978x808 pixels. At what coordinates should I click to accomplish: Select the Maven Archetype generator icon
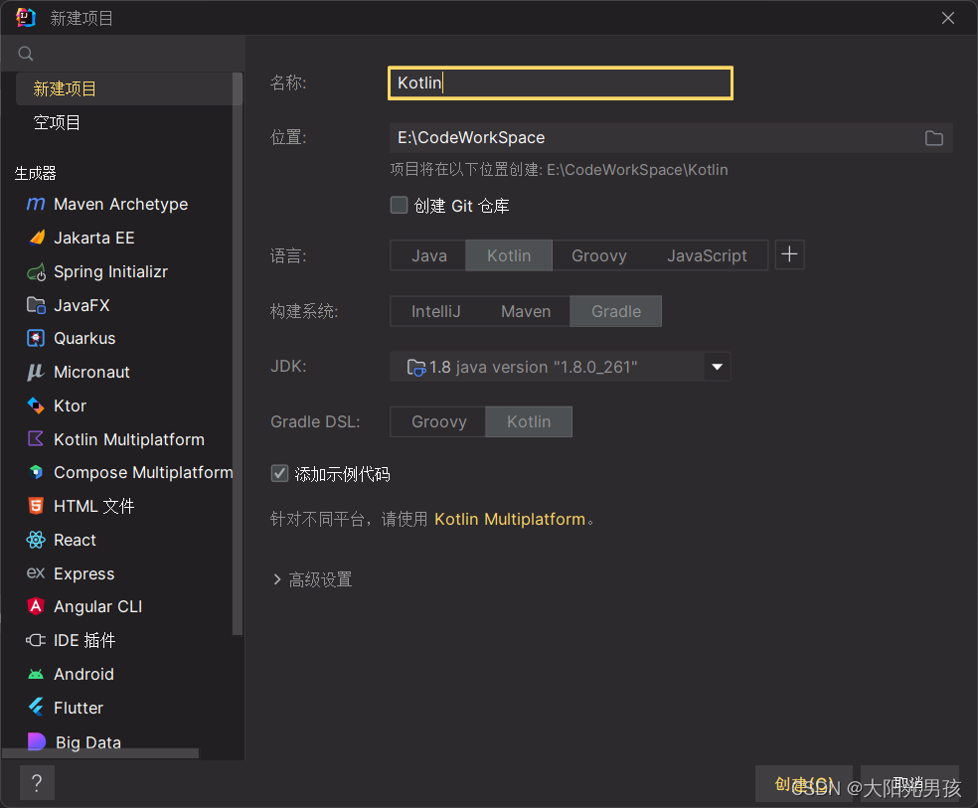pyautogui.click(x=36, y=204)
